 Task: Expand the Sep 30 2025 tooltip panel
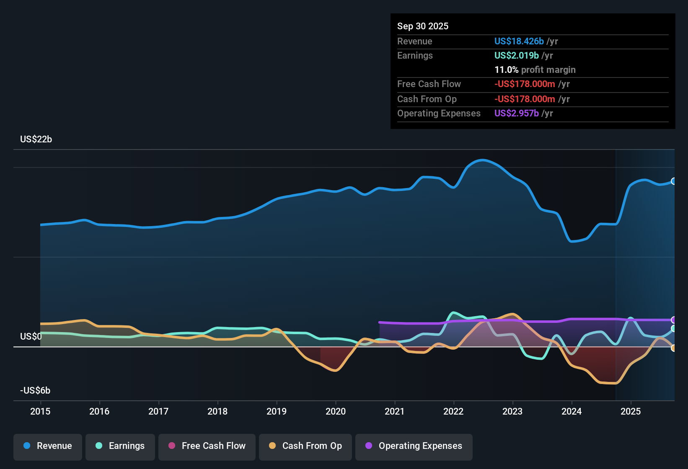[x=532, y=71]
